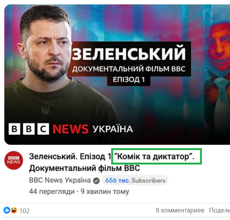Click the NEWS УКРАЇНА text in thumbnail
The width and height of the screenshot is (230, 220).
pyautogui.click(x=93, y=129)
